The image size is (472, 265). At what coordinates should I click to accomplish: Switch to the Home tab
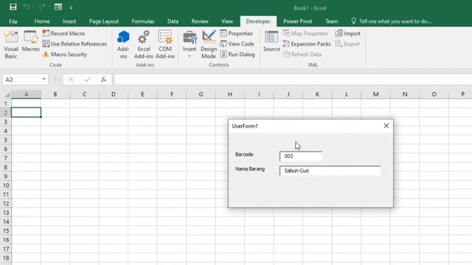(42, 21)
